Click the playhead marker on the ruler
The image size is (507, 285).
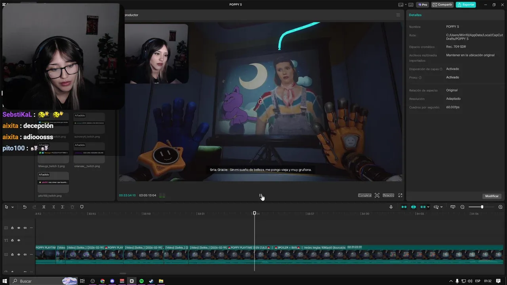pos(255,213)
